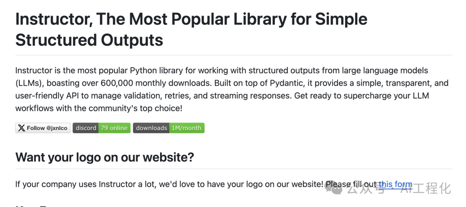The width and height of the screenshot is (466, 207).
Task: Click "If your company uses Instructor" sentence
Action: point(74,185)
